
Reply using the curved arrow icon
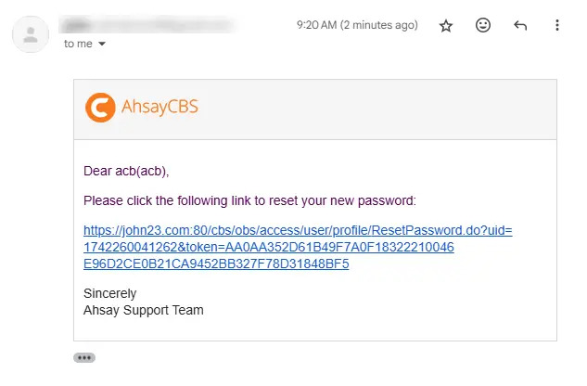(x=520, y=25)
